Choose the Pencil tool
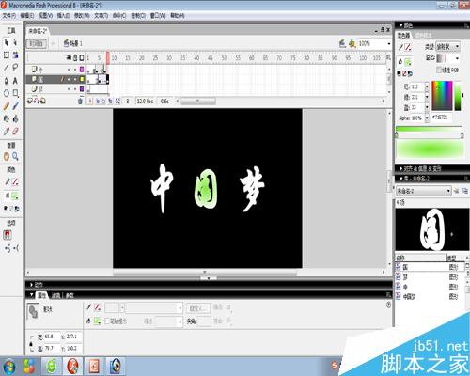 7,106
